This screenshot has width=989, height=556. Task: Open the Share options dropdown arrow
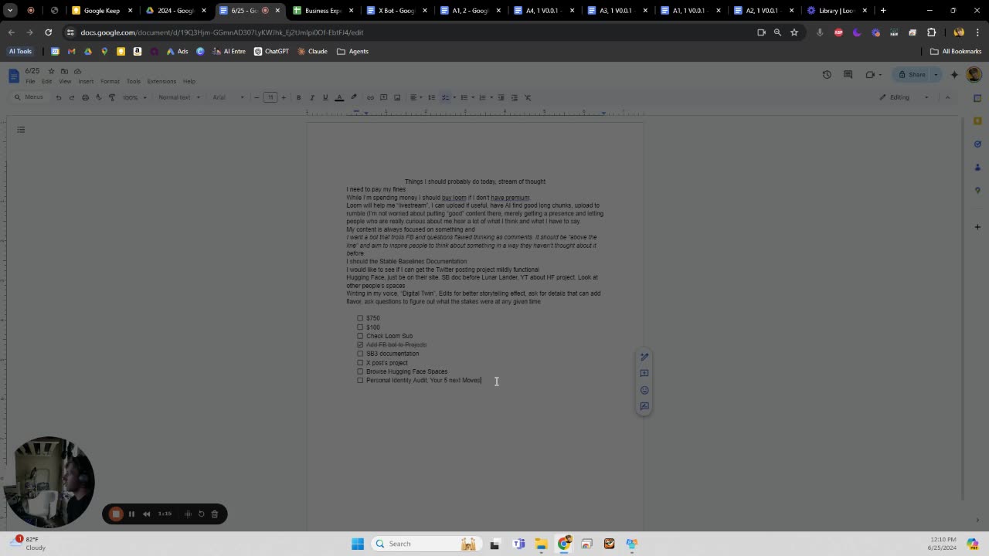pyautogui.click(x=936, y=75)
